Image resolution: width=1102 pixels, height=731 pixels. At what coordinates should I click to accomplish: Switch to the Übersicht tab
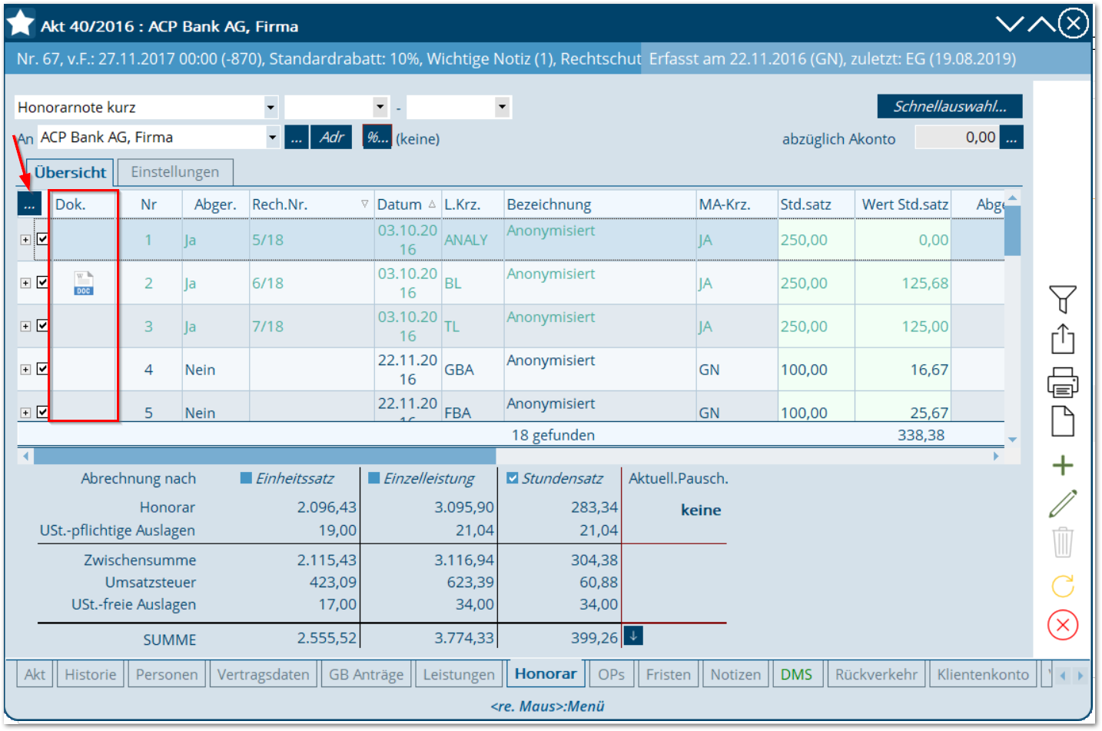tap(70, 172)
